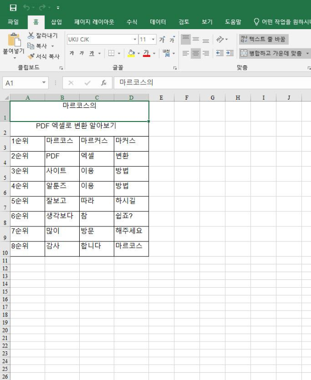Screen dimensions: 311x380
Task: Switch to the 검토 tab
Action: pos(184,22)
